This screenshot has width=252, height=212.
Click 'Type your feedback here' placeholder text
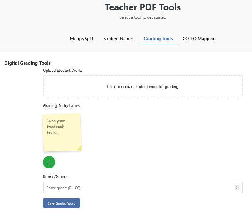tap(56, 127)
